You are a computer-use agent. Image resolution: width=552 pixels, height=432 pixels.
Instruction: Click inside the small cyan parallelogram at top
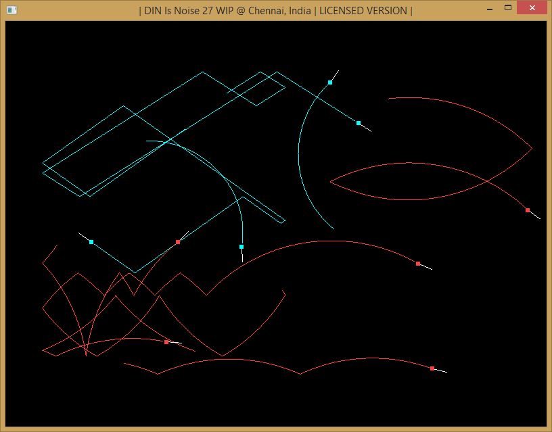pyautogui.click(x=256, y=90)
